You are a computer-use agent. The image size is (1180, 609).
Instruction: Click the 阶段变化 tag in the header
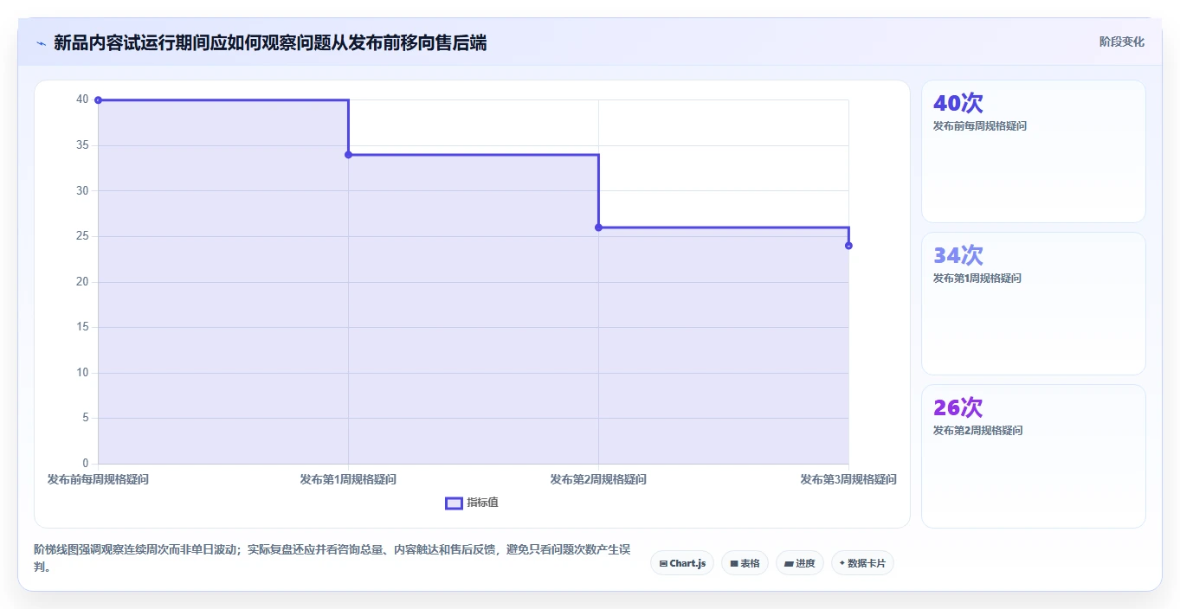tap(1122, 42)
